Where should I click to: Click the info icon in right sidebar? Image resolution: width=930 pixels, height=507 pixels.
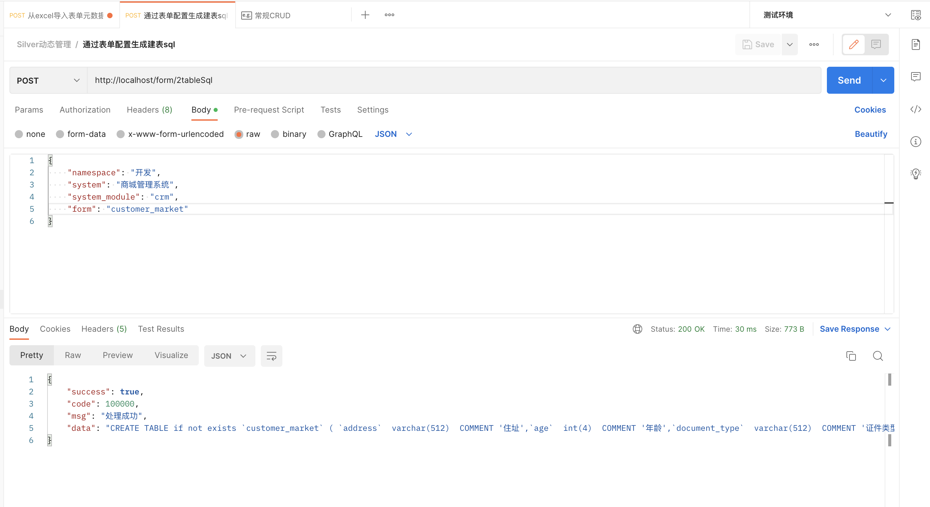[915, 141]
